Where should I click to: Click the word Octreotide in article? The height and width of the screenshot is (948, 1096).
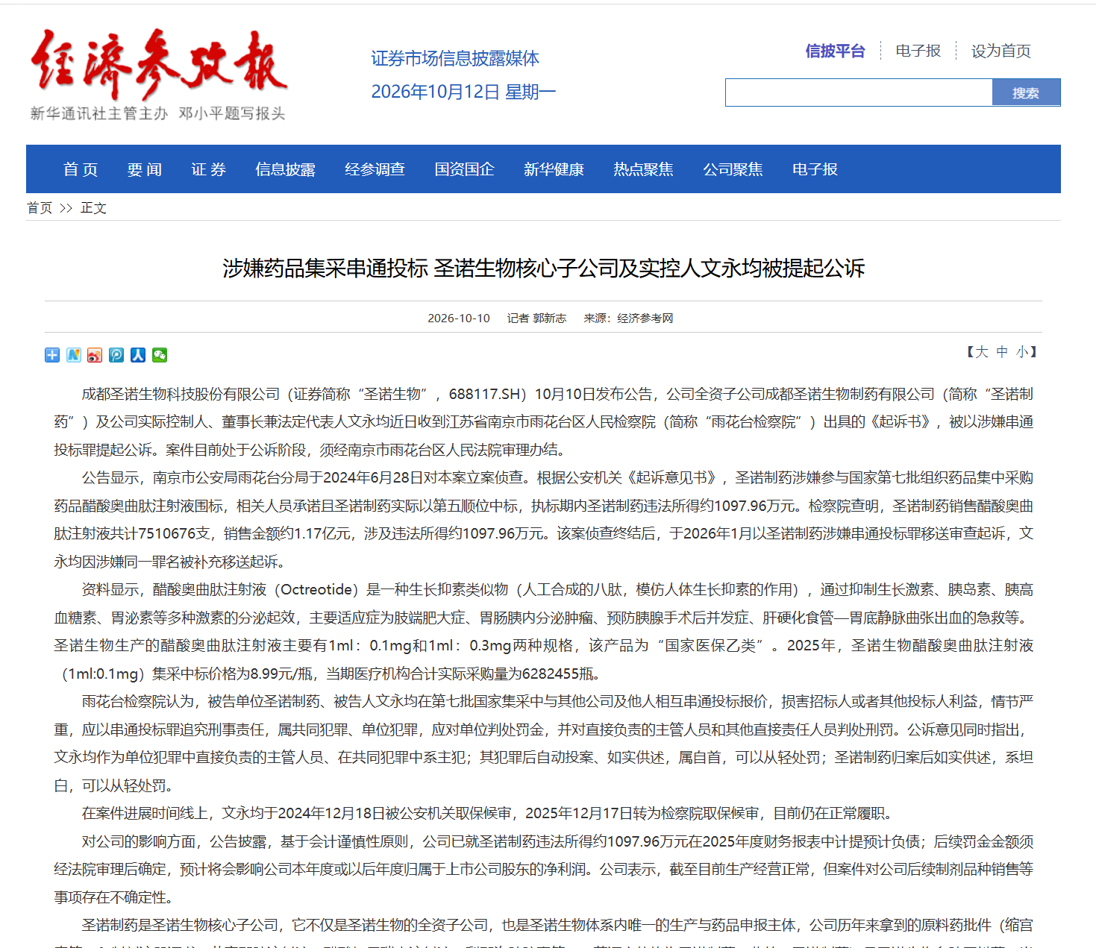316,590
